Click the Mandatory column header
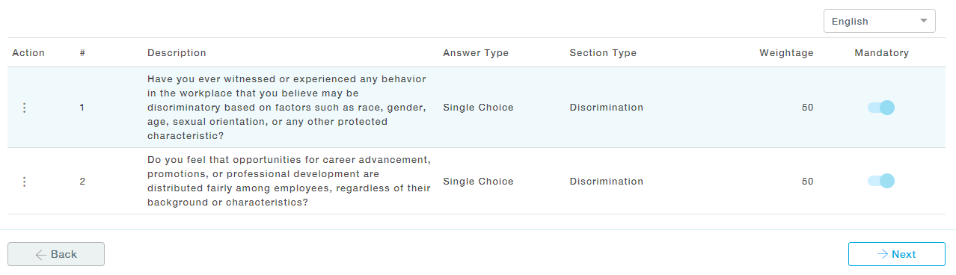The width and height of the screenshot is (956, 275). pos(881,53)
